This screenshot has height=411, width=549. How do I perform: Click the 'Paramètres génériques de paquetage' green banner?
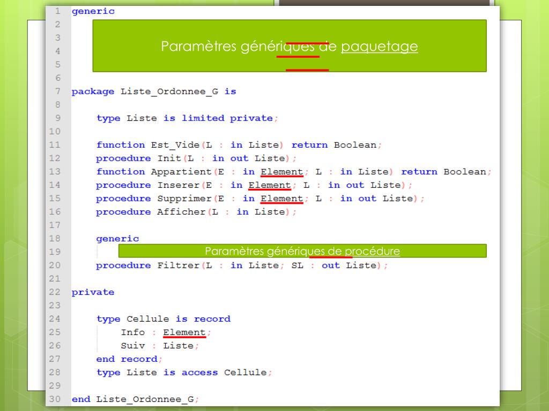pos(290,46)
